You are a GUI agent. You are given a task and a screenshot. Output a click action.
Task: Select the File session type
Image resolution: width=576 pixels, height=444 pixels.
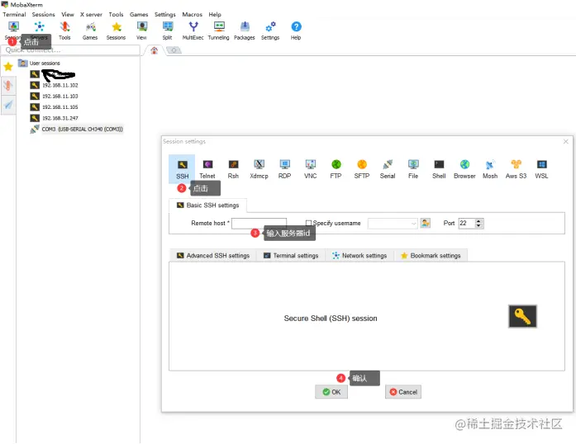pyautogui.click(x=413, y=169)
